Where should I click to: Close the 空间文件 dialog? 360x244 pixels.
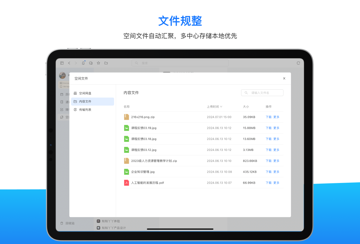284,78
